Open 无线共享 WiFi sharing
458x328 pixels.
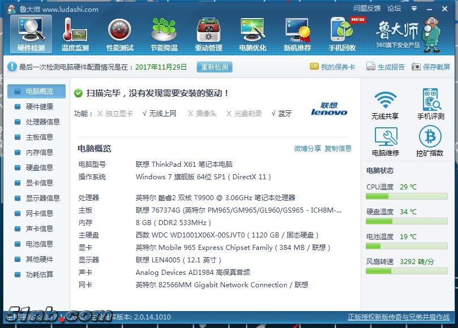click(385, 105)
